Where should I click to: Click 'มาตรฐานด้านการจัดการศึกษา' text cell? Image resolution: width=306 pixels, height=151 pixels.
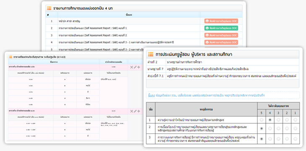[x=233, y=62]
